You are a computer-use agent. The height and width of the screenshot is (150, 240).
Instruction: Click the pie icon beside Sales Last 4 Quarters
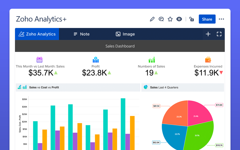(145, 87)
